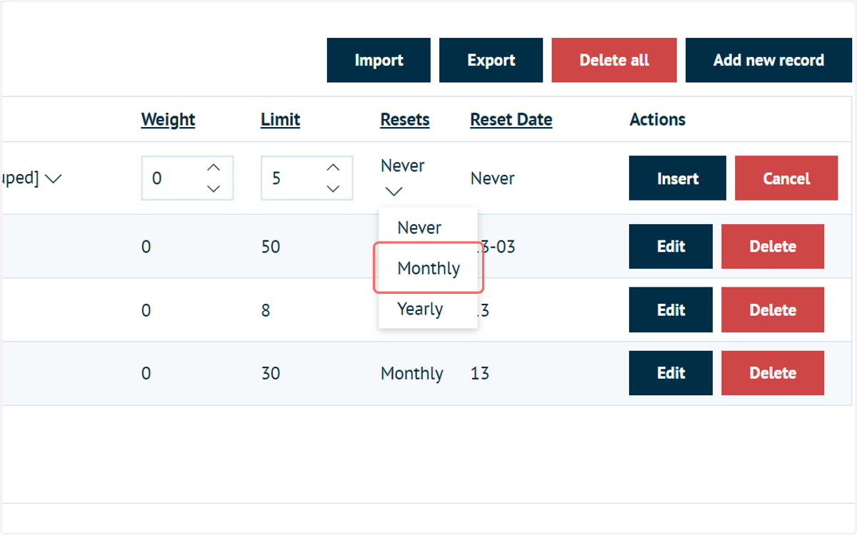This screenshot has width=857, height=535.
Task: Decrement the Limit field down arrow
Action: [332, 188]
